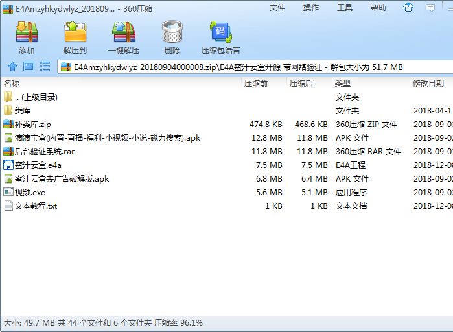Click the 360压缩 app icon in title bar
453x332 pixels.
tap(8, 9)
